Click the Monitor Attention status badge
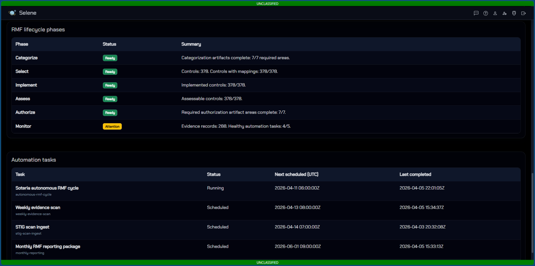 [x=112, y=127]
